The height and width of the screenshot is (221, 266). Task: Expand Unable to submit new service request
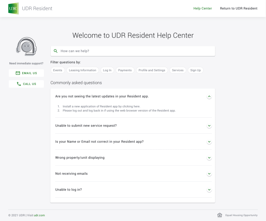(209, 126)
